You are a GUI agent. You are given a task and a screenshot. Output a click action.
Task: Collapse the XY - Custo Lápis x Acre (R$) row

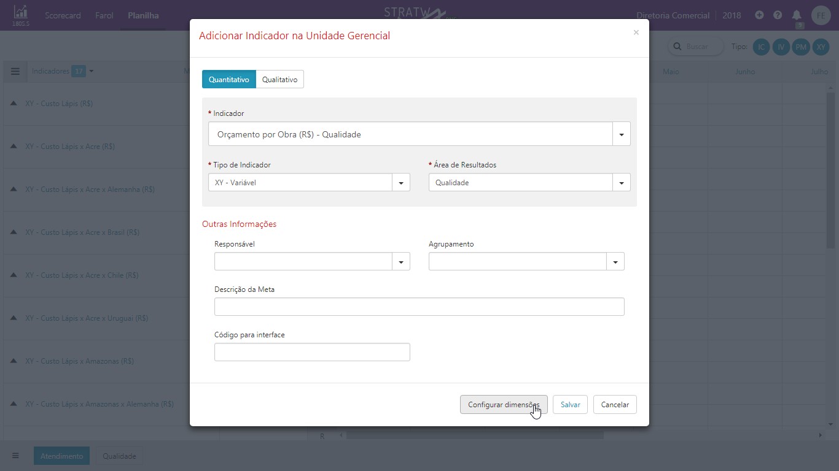14,147
